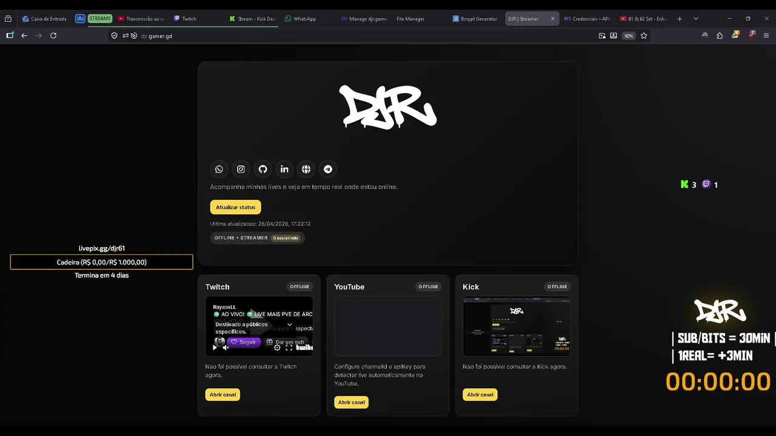Click the DJR graffiti logo

click(388, 107)
